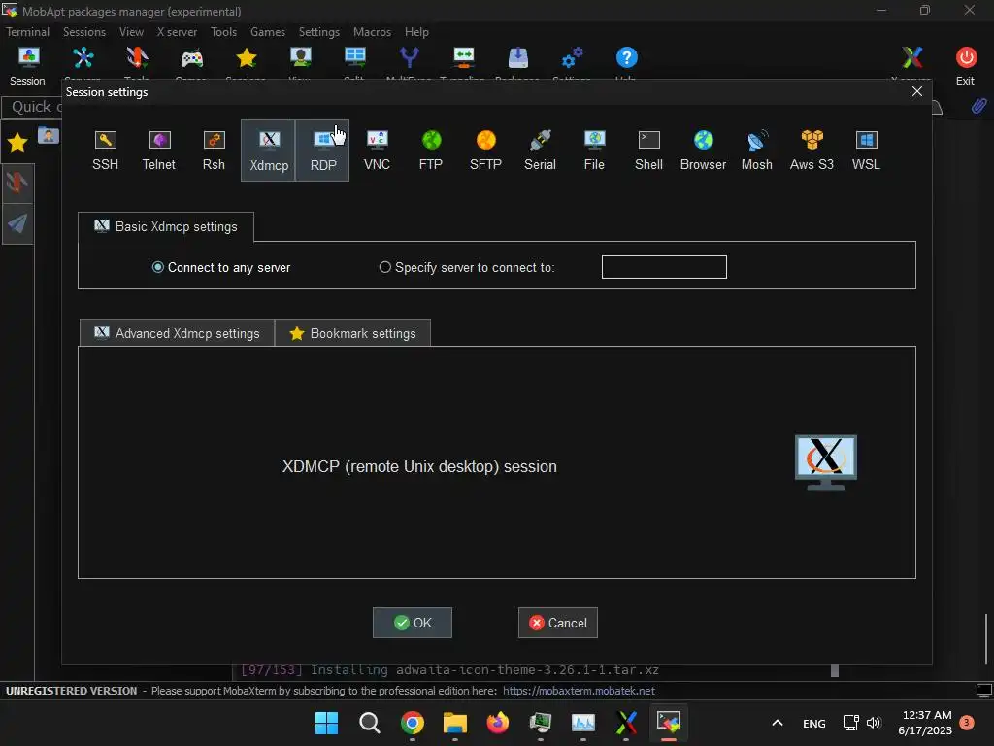Click the volume tray icon
This screenshot has height=746, width=994.
(875, 723)
